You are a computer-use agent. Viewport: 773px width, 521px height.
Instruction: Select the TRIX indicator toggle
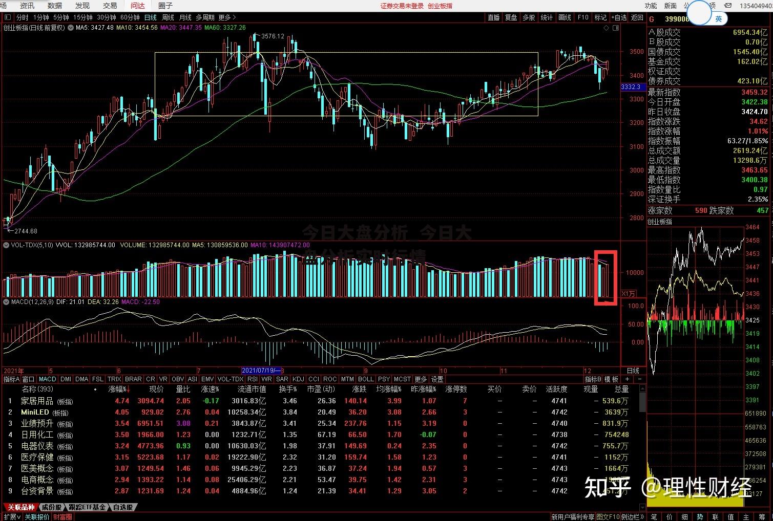114,379
